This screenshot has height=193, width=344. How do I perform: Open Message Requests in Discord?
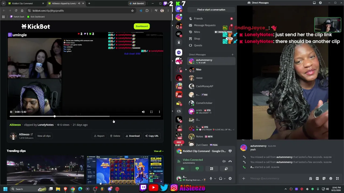[x=211, y=25]
